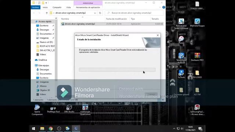Close the InstallShield Wizard dialog
The width and height of the screenshot is (235, 132).
pyautogui.click(x=158, y=35)
